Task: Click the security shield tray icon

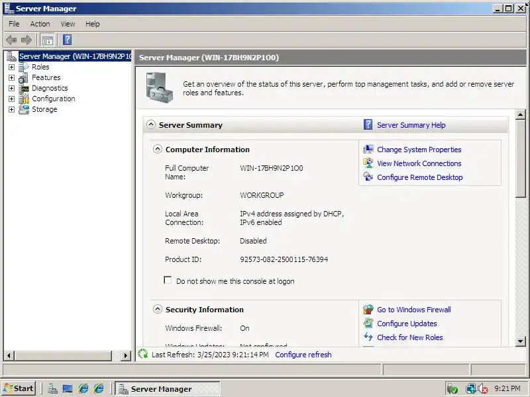Action: coord(452,389)
